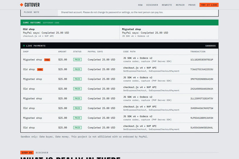Click the SANDBOX label in panel header

[210, 46]
